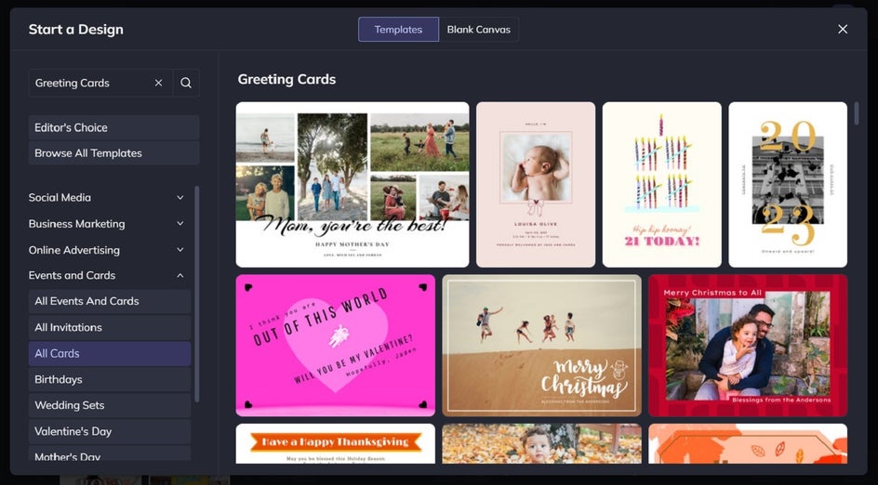Open the orange leaf pattern card template
878x485 pixels.
[748, 443]
